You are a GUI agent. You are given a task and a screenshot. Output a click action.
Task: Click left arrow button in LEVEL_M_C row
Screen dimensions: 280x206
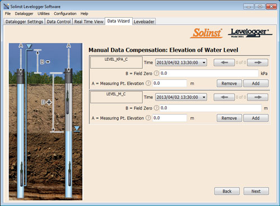pyautogui.click(x=224, y=97)
